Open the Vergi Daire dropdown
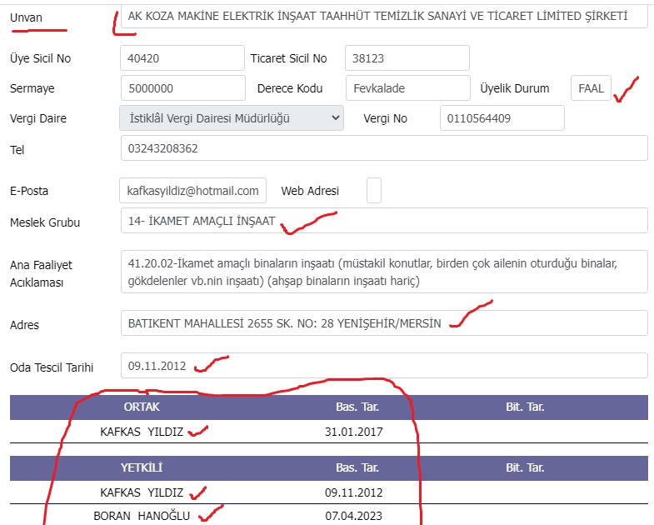 click(x=232, y=118)
